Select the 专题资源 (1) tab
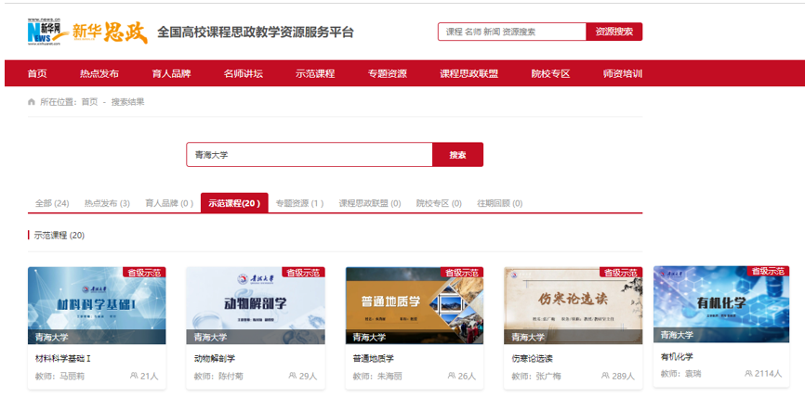 click(300, 203)
